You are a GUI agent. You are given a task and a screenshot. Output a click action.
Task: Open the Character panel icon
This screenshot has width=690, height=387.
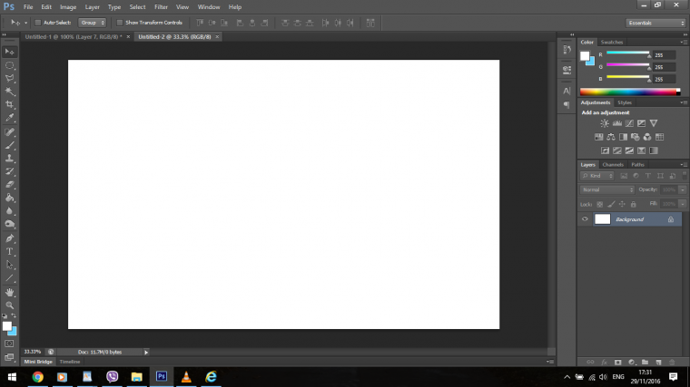click(567, 91)
